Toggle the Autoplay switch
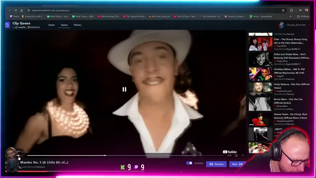Image resolution: width=316 pixels, height=178 pixels. pos(189,163)
